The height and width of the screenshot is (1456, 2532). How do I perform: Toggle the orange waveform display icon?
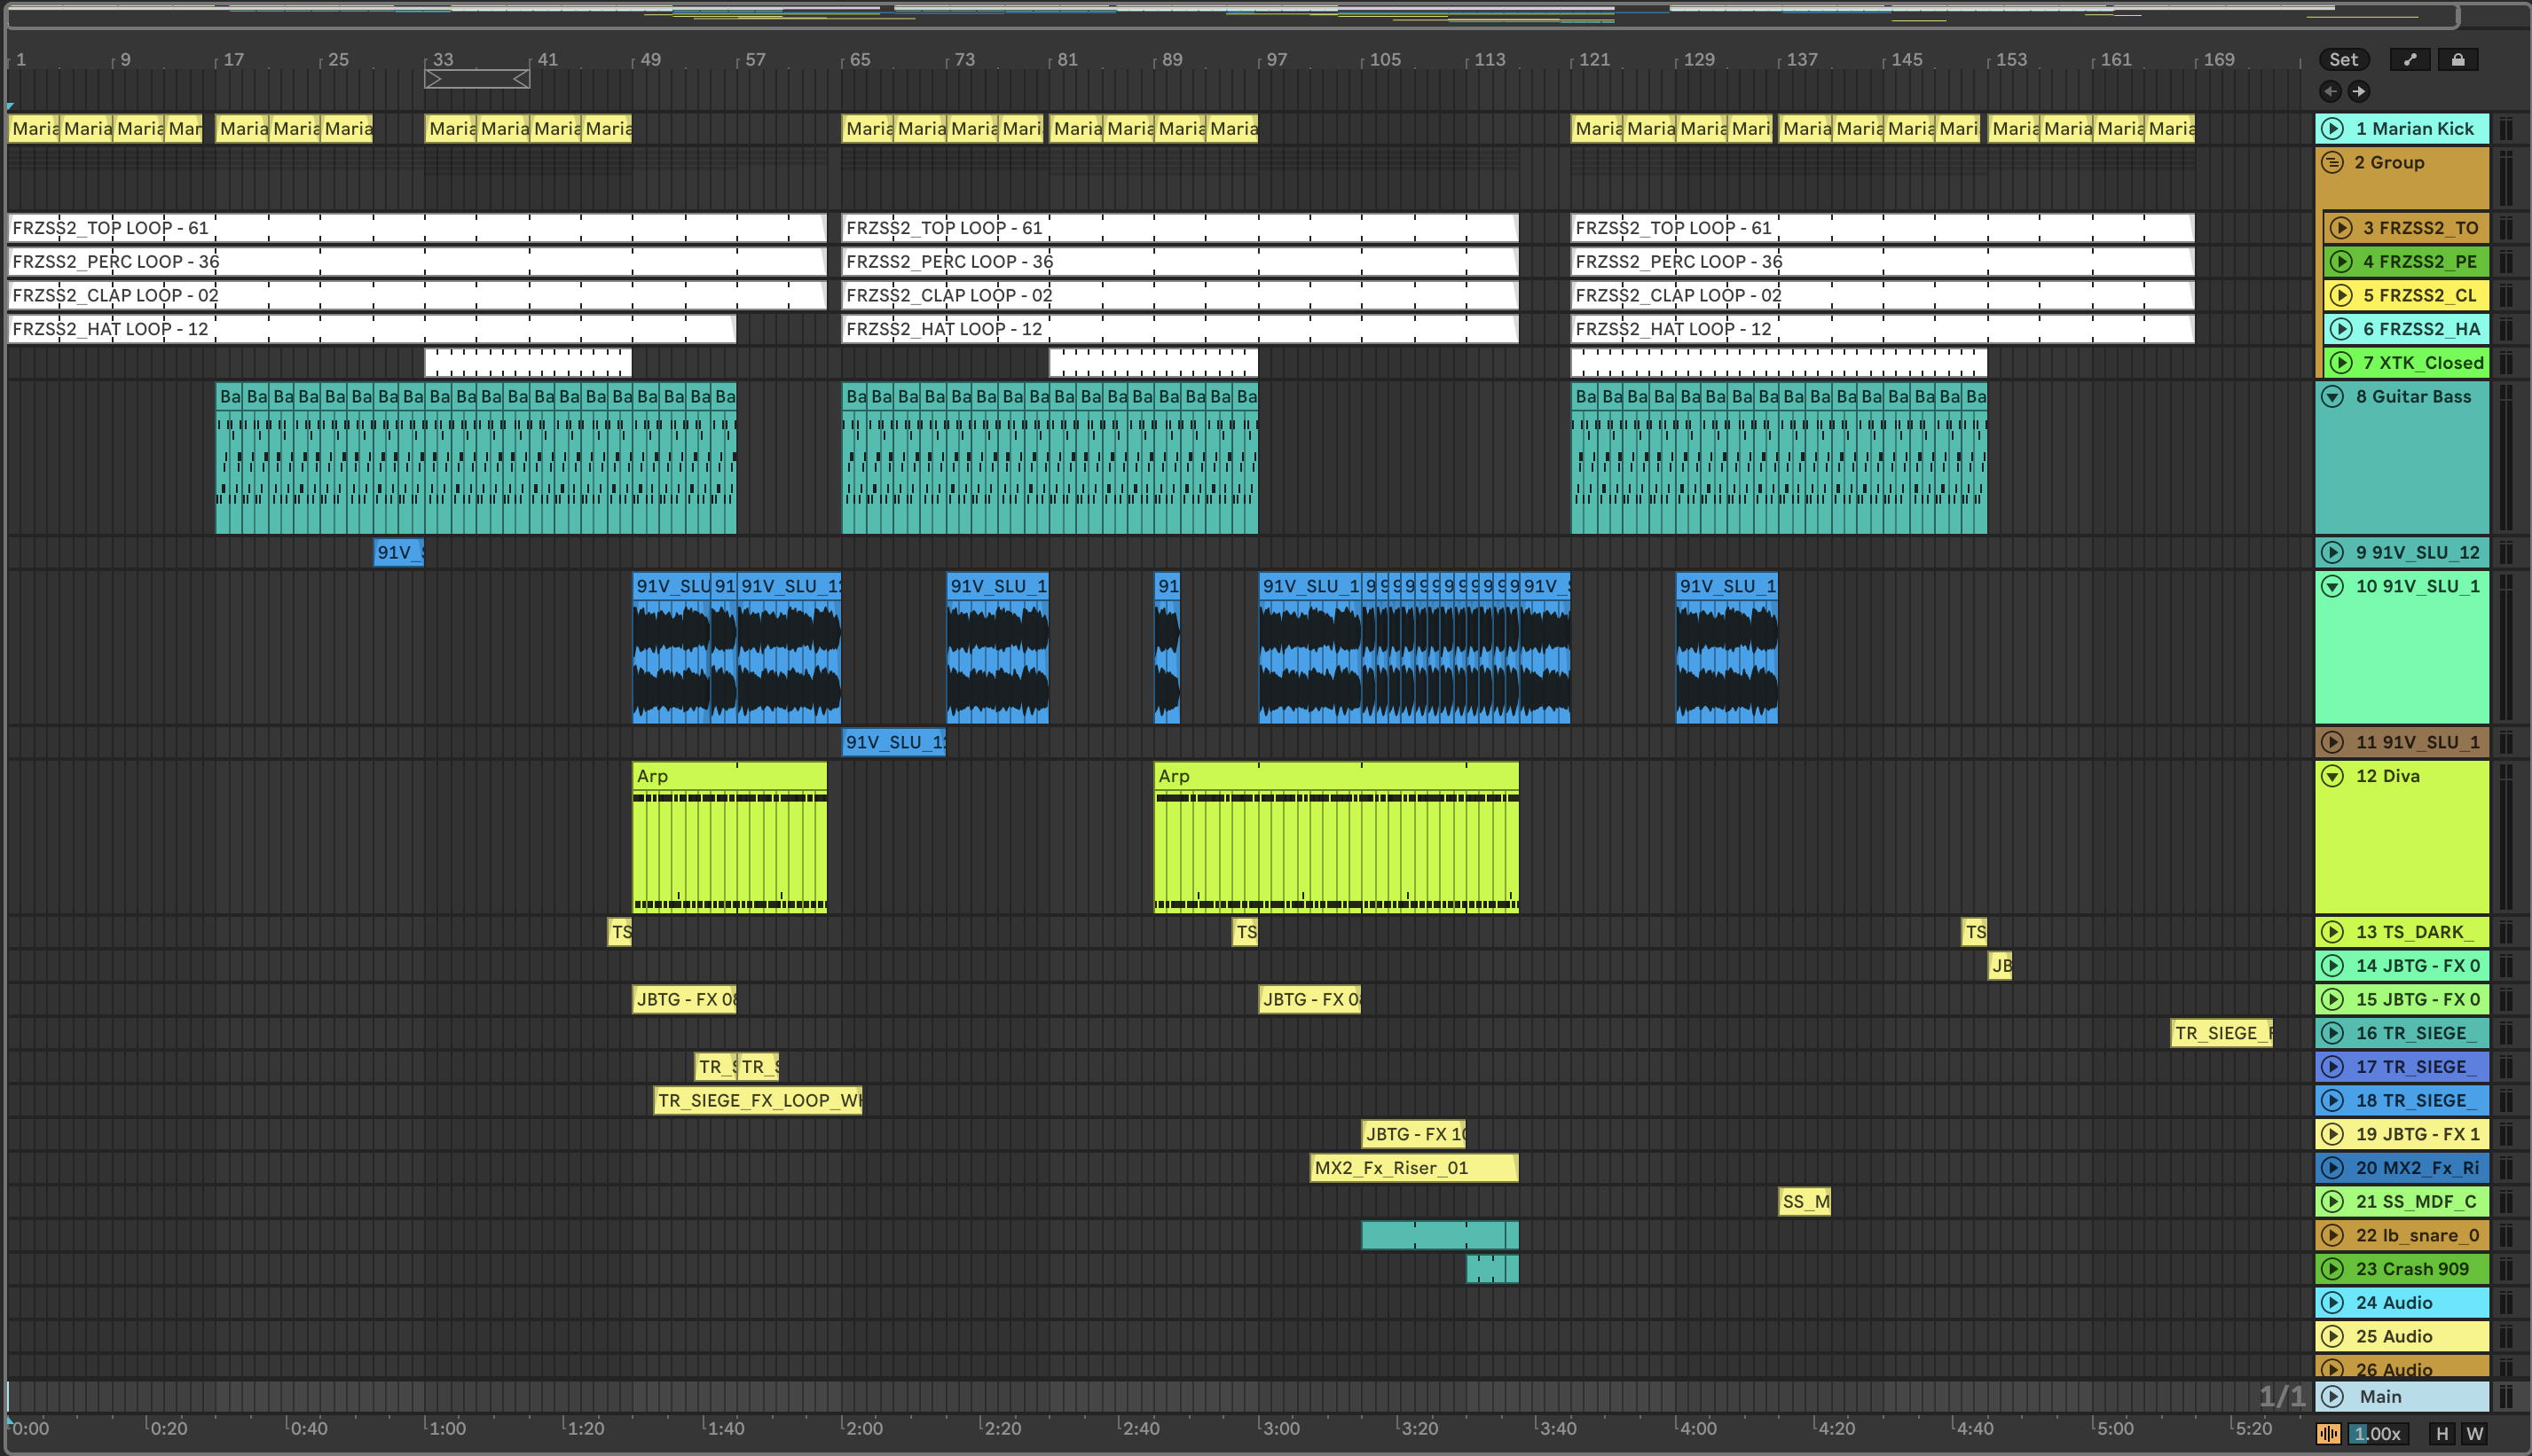pyautogui.click(x=2328, y=1433)
